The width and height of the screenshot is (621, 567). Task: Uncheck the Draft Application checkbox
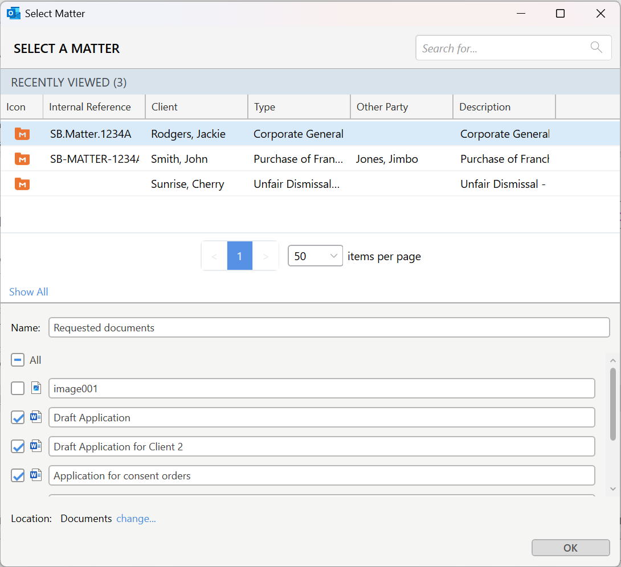click(18, 417)
